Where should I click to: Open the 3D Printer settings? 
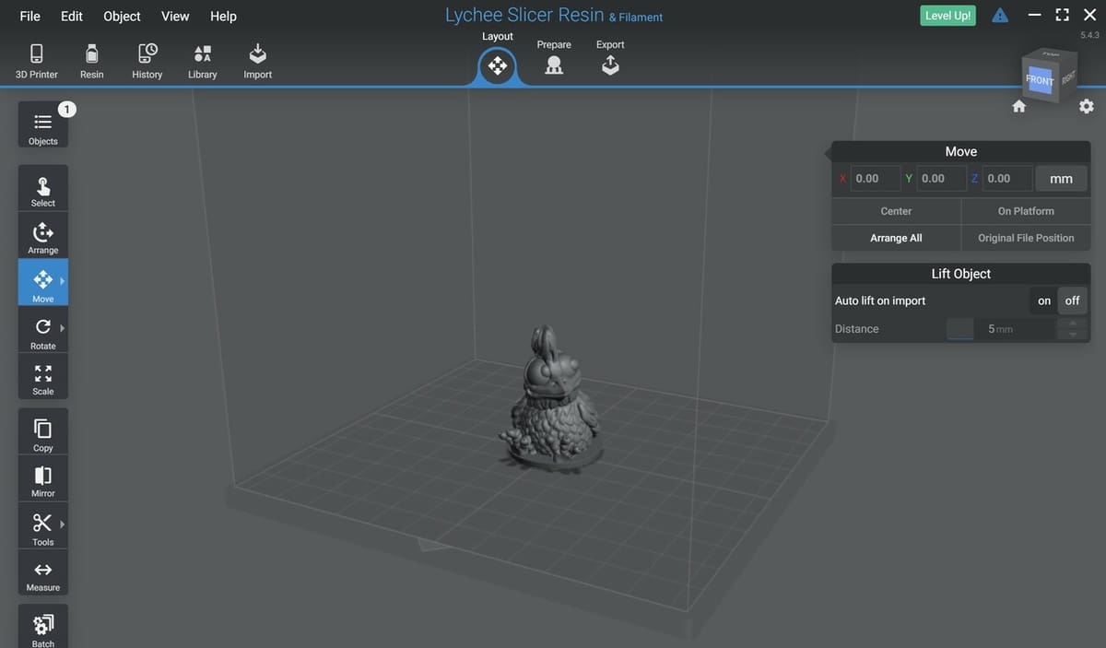[x=37, y=61]
